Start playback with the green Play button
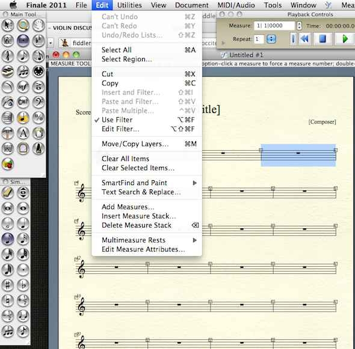Viewport: 355px width, 349px height. [x=345, y=39]
